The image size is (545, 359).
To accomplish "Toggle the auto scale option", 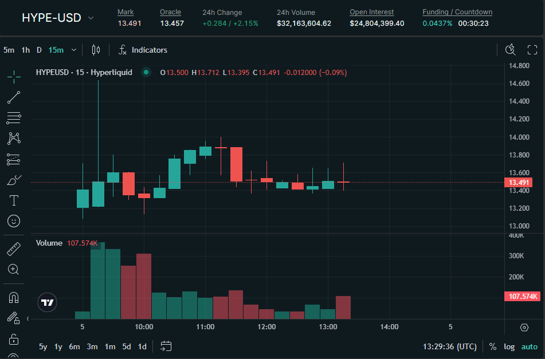I will point(529,346).
